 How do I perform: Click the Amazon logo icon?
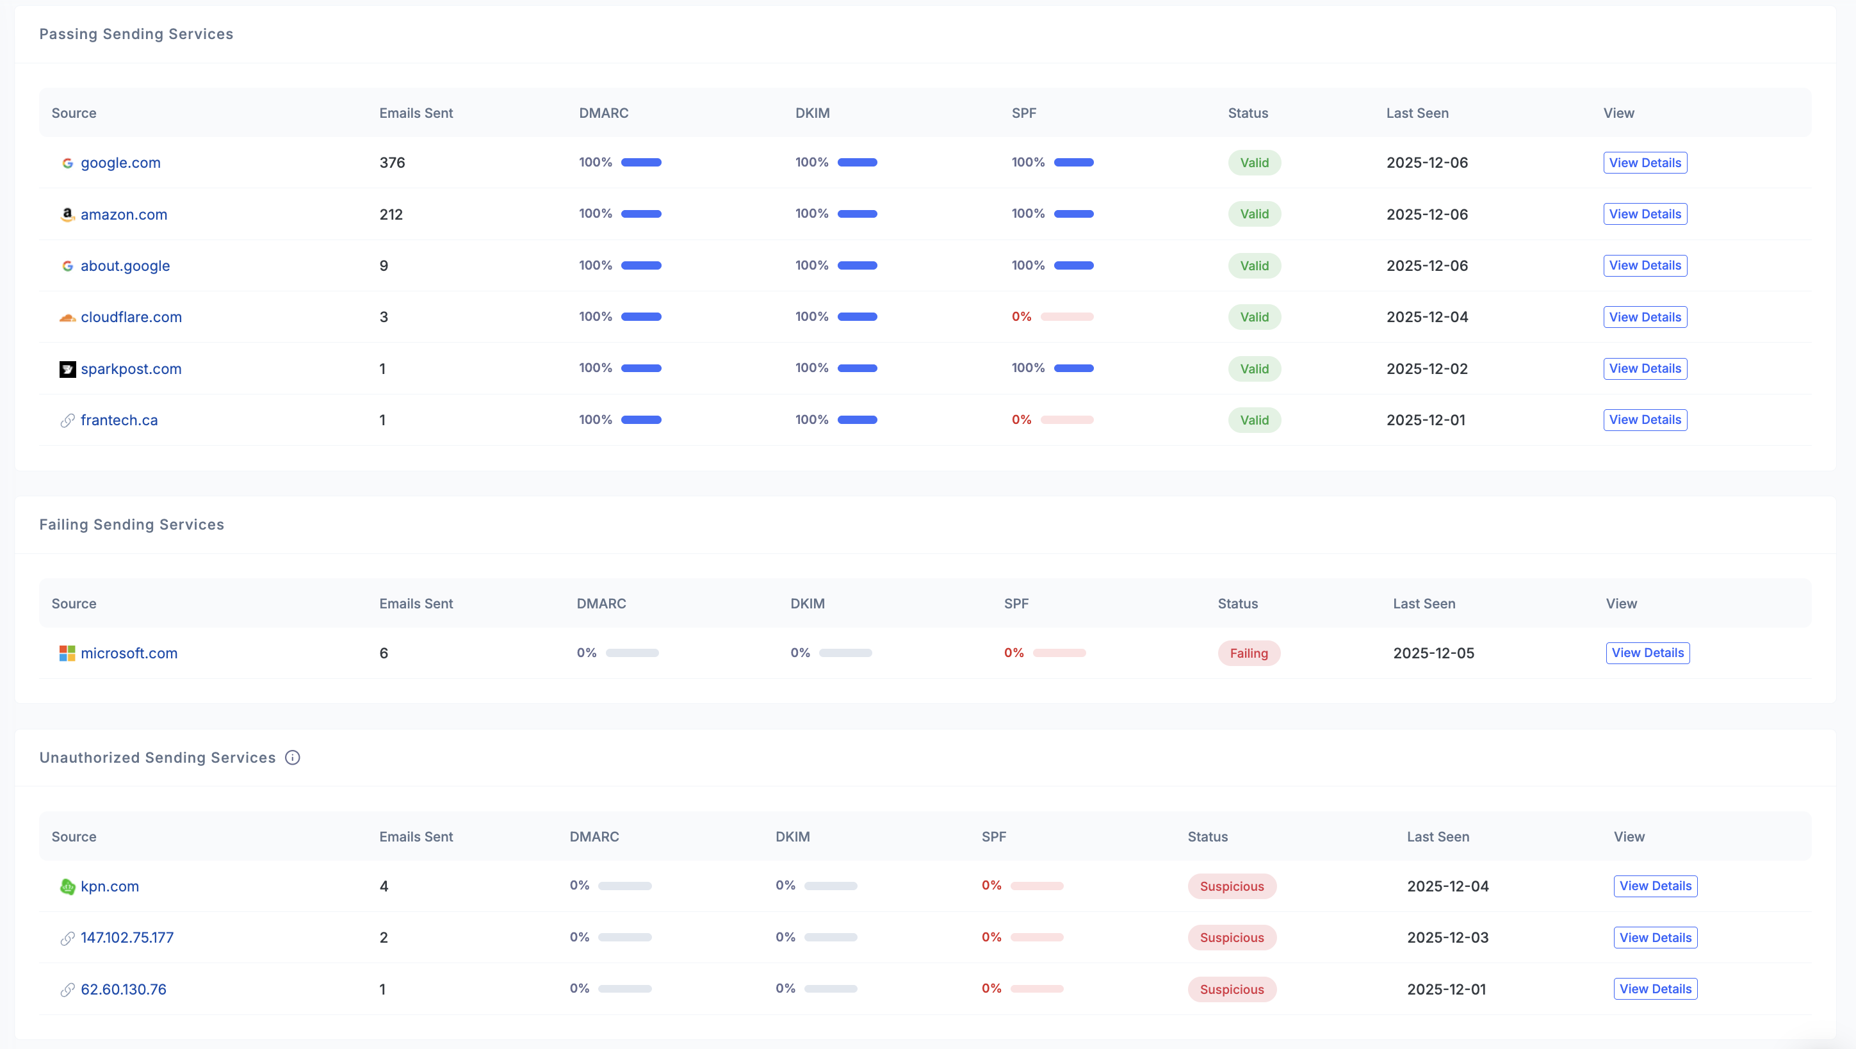(68, 214)
